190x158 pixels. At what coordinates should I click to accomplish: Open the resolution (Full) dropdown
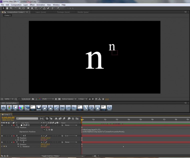pyautogui.click(x=48, y=99)
